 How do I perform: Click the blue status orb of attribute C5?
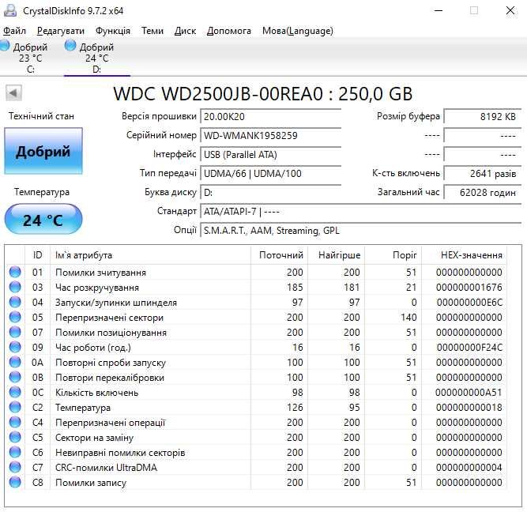15,437
